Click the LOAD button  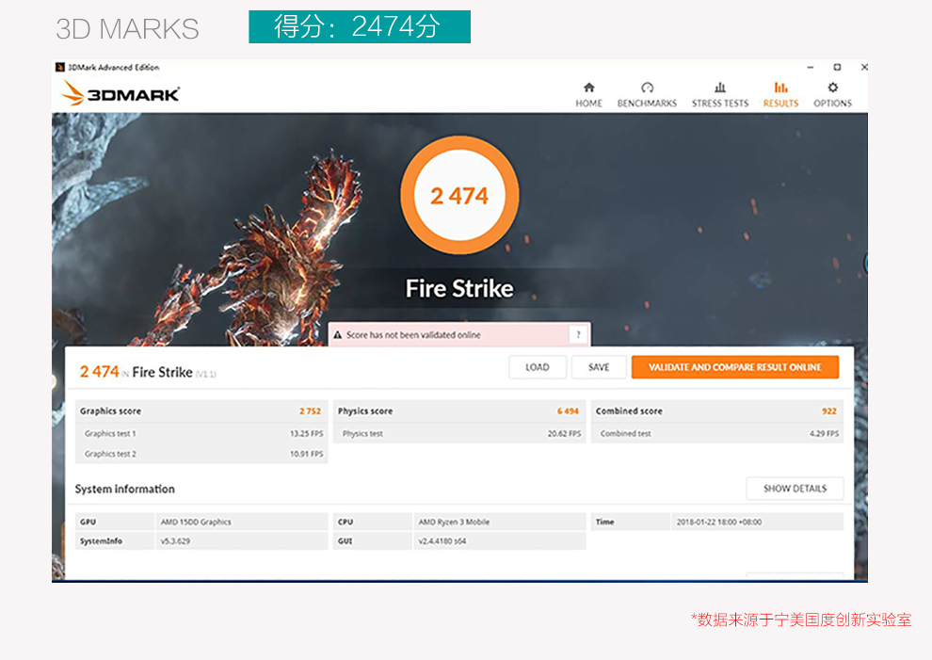[x=538, y=367]
